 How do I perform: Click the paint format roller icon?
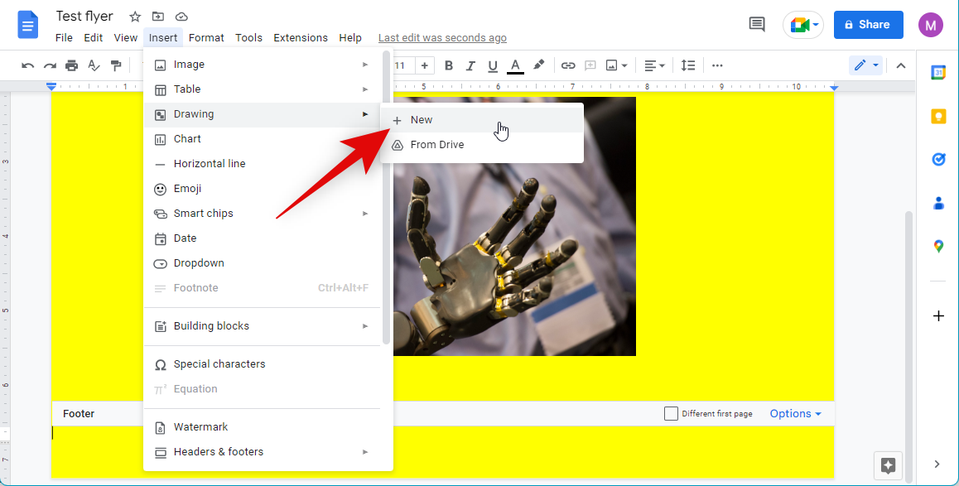pyautogui.click(x=116, y=65)
